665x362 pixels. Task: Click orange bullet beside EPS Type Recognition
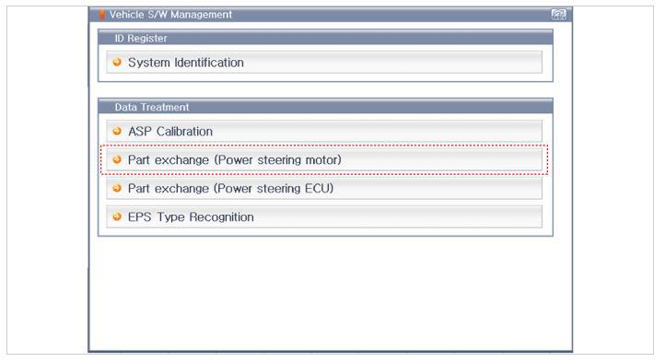(117, 216)
